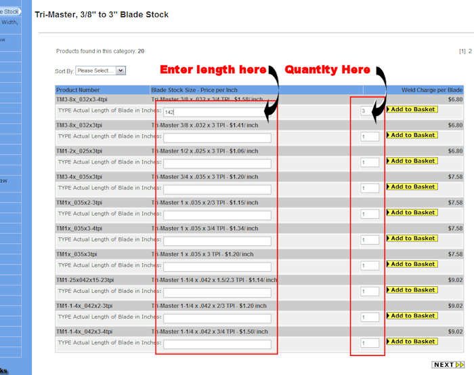Click quantity box for TM1x_035x3-4tpi
Screen dimensions: 474x375
tap(370, 239)
